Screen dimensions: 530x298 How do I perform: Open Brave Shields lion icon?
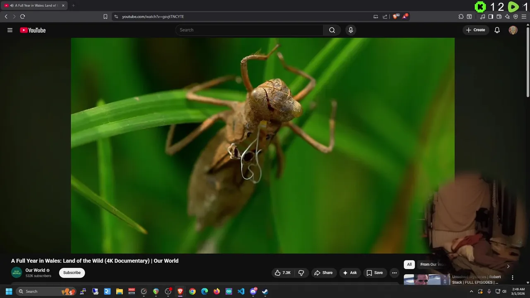[x=395, y=17]
